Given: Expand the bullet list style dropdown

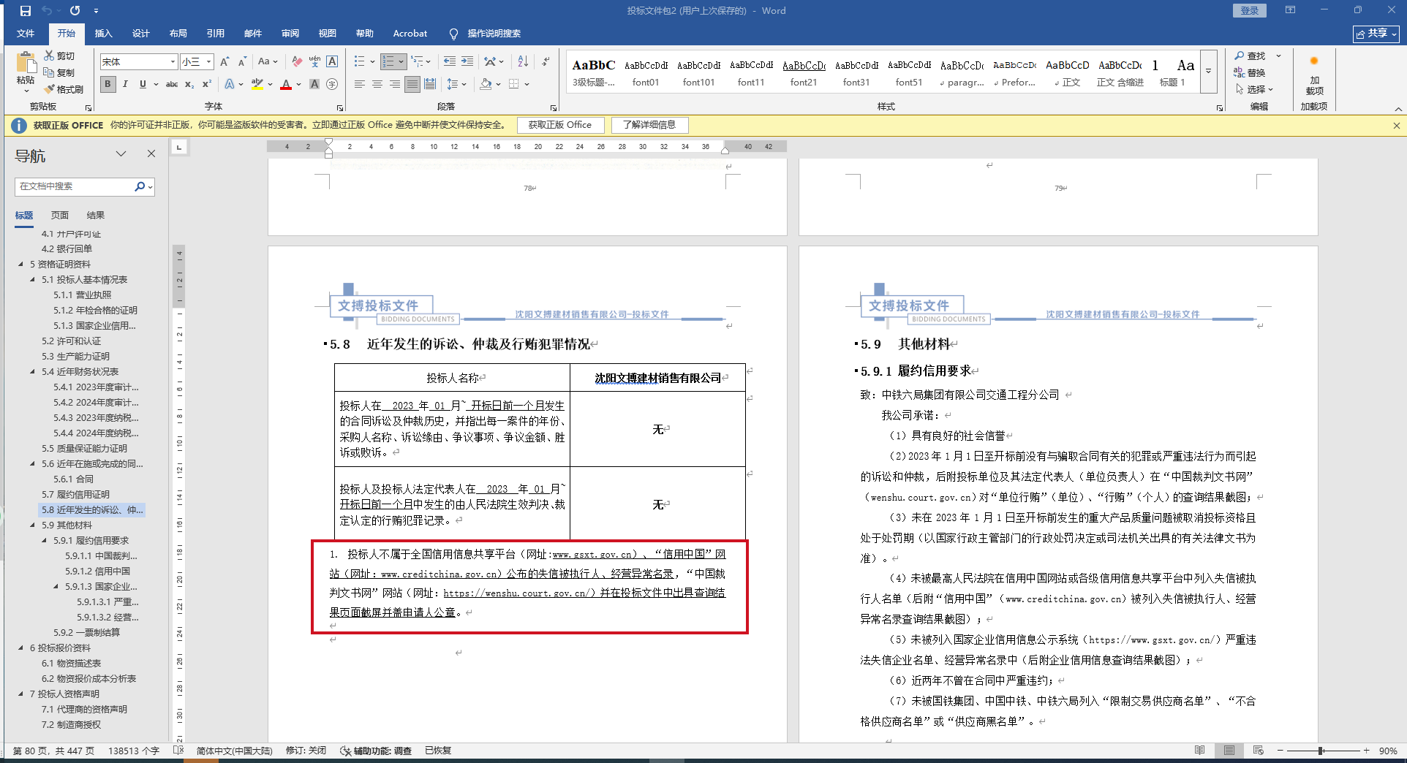Looking at the screenshot, I should (372, 61).
